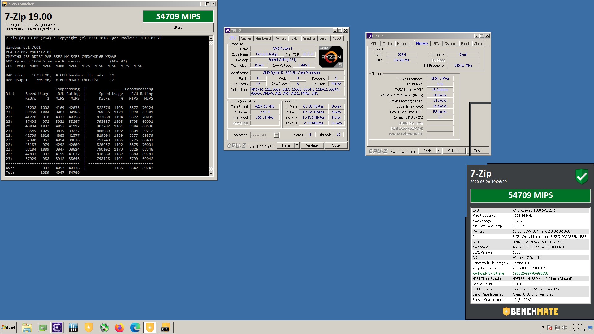The height and width of the screenshot is (334, 594).
Task: Click the Mainboard ASUS ROG CROSSHAIR VIII HERO row
Action: pos(530,247)
